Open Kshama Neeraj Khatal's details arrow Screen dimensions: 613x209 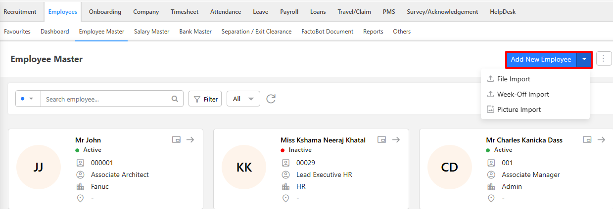click(396, 140)
